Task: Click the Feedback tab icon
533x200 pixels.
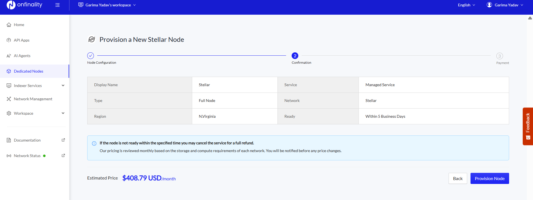Action: coord(528,138)
